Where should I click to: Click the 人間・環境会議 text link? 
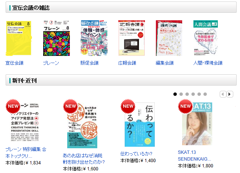tap(208, 63)
